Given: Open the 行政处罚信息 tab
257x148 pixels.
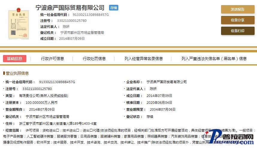Looking at the screenshot, I should tap(94, 59).
